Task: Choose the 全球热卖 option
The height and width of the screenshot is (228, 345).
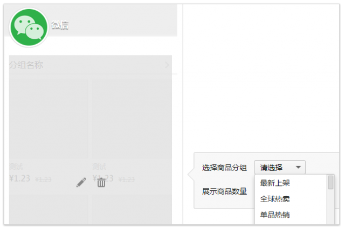Action: (x=275, y=198)
